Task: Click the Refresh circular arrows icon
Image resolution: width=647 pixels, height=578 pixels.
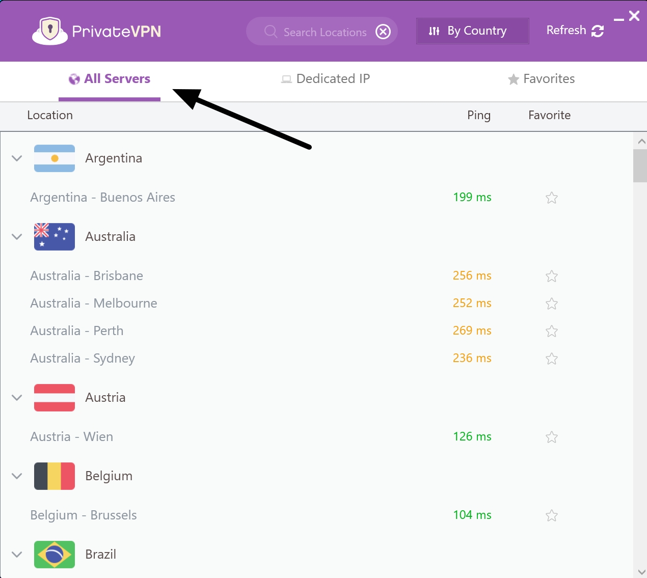Action: coord(598,31)
